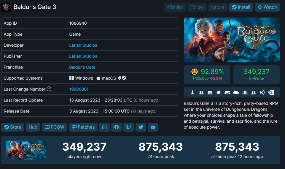Click the Baldur's Gate 3 app icon in header
Image resolution: width=285 pixels, height=169 pixels.
coord(6,7)
